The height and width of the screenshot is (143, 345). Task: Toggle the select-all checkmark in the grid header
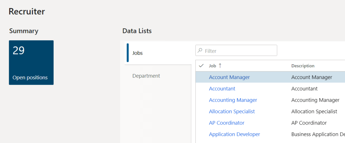201,66
